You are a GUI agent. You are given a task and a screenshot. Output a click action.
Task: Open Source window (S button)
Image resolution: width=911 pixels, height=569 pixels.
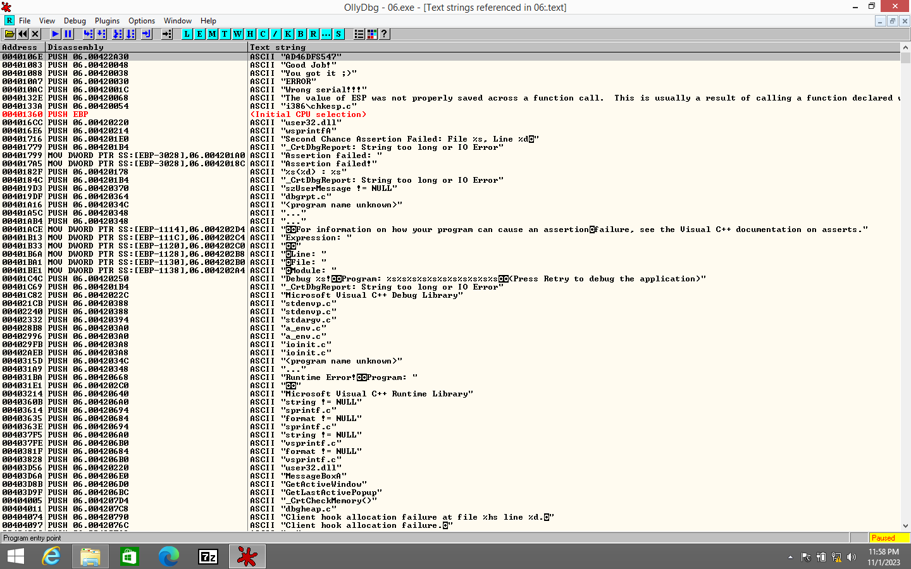pyautogui.click(x=339, y=34)
